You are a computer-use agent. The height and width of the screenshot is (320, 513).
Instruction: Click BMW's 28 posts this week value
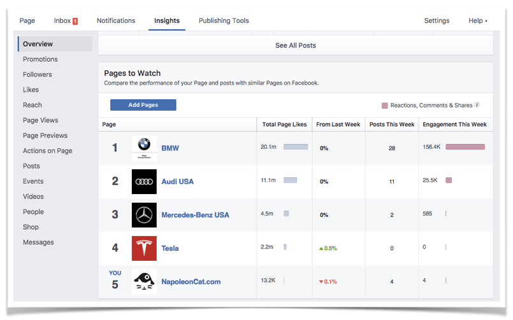[x=392, y=148]
